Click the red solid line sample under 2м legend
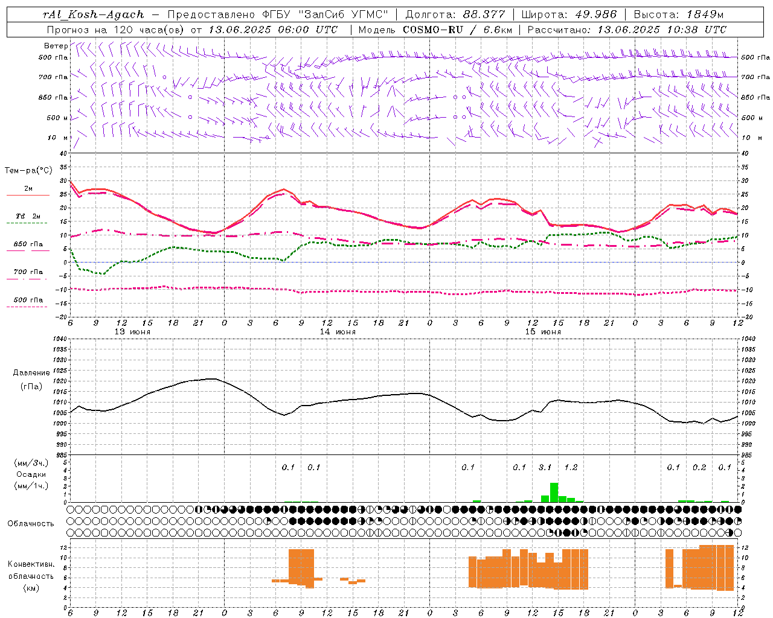 click(x=28, y=196)
